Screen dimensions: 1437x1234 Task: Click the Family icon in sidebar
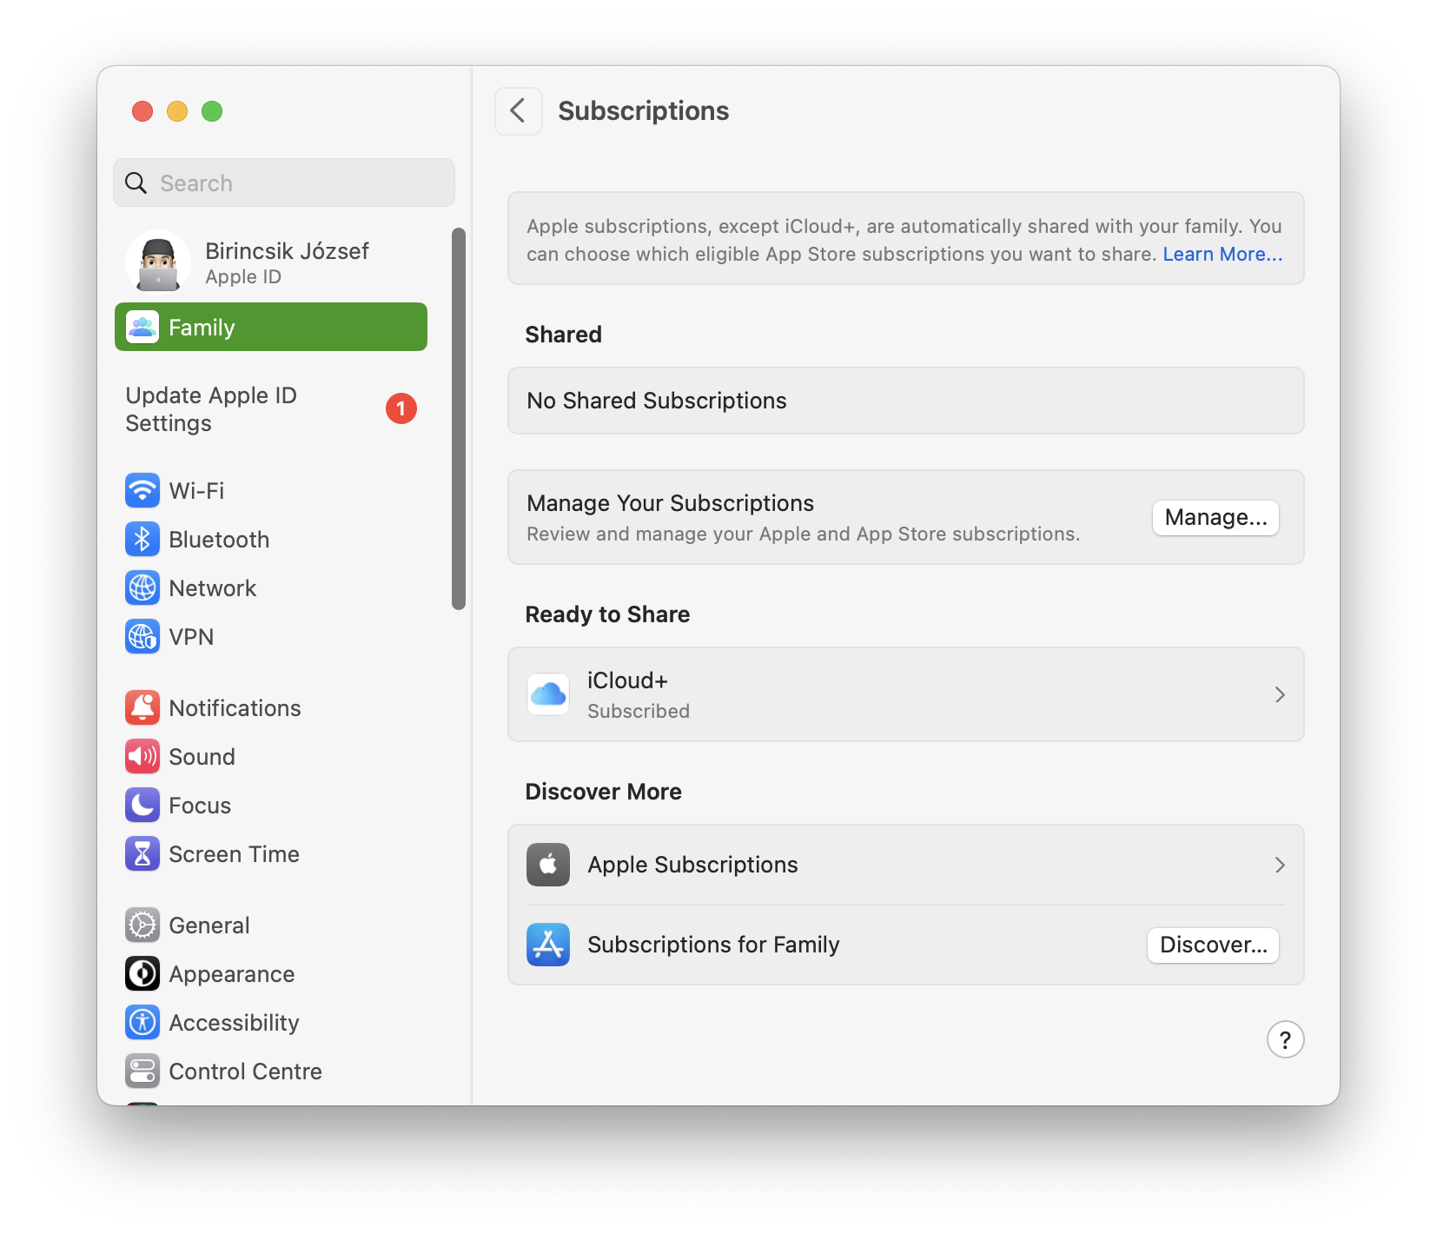(x=142, y=327)
